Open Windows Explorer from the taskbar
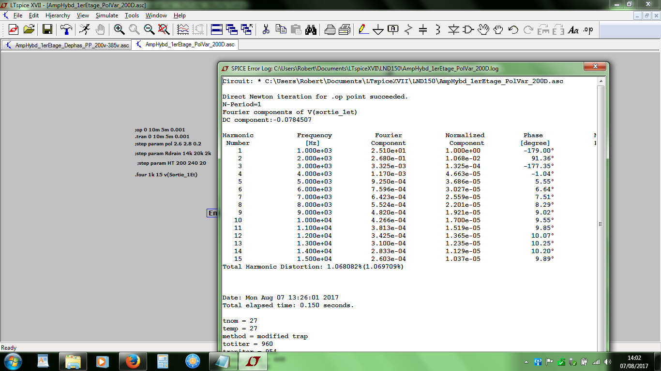Image resolution: width=661 pixels, height=371 pixels. (x=73, y=361)
